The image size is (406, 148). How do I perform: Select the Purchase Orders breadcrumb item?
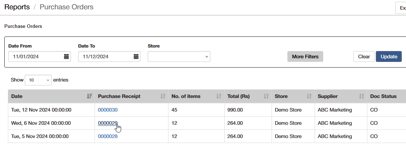(67, 7)
